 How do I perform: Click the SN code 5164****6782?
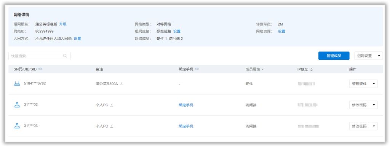[x=35, y=83]
